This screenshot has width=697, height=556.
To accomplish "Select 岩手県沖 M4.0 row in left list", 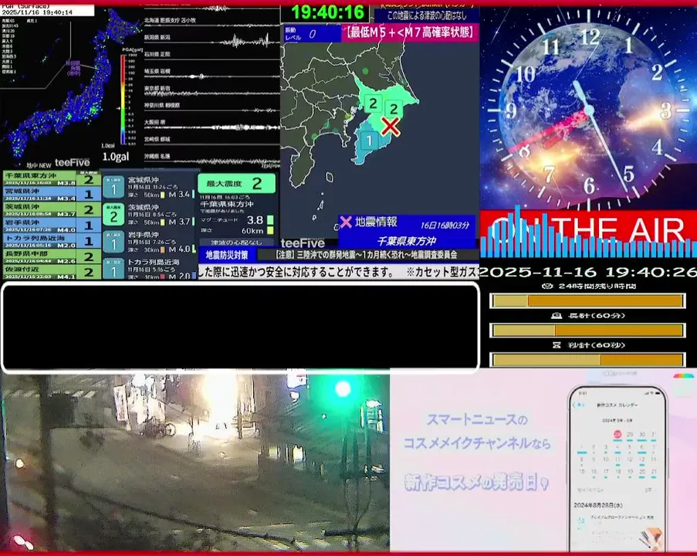I will tap(52, 225).
